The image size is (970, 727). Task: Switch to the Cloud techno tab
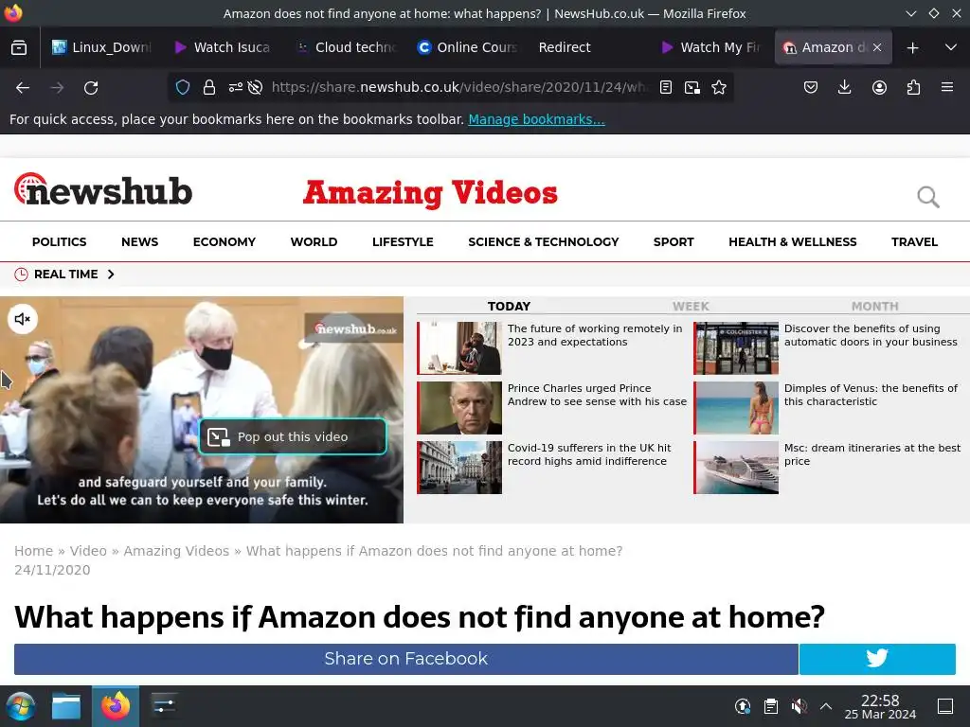[345, 47]
